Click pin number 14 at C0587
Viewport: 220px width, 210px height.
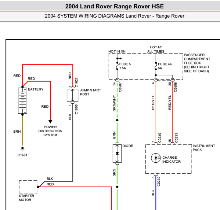pos(114,84)
